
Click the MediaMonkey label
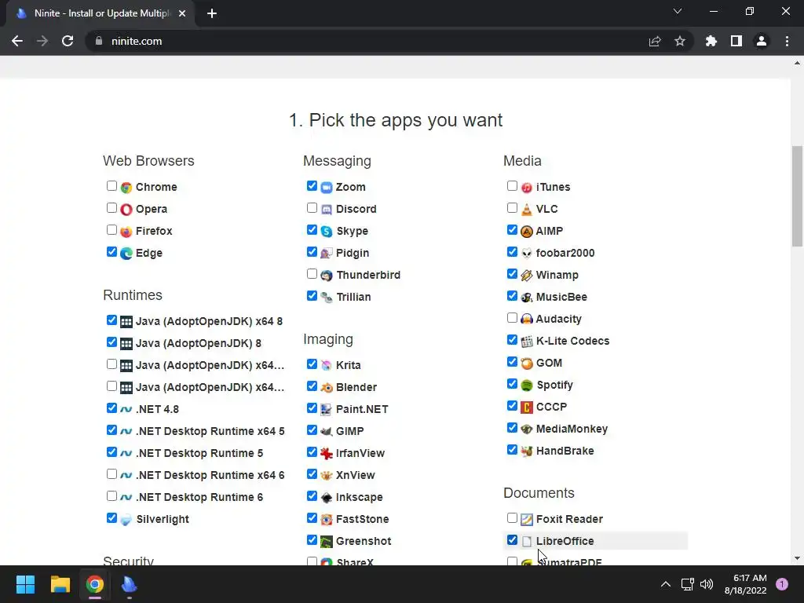pos(572,429)
